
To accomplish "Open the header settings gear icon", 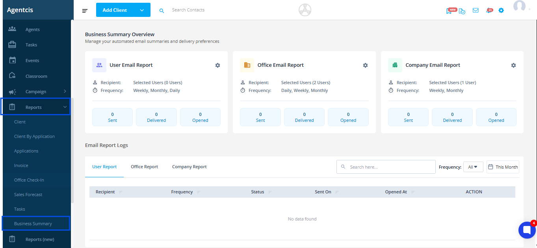I will coord(501,10).
